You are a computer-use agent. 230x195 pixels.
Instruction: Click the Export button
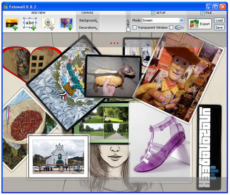[x=200, y=24]
